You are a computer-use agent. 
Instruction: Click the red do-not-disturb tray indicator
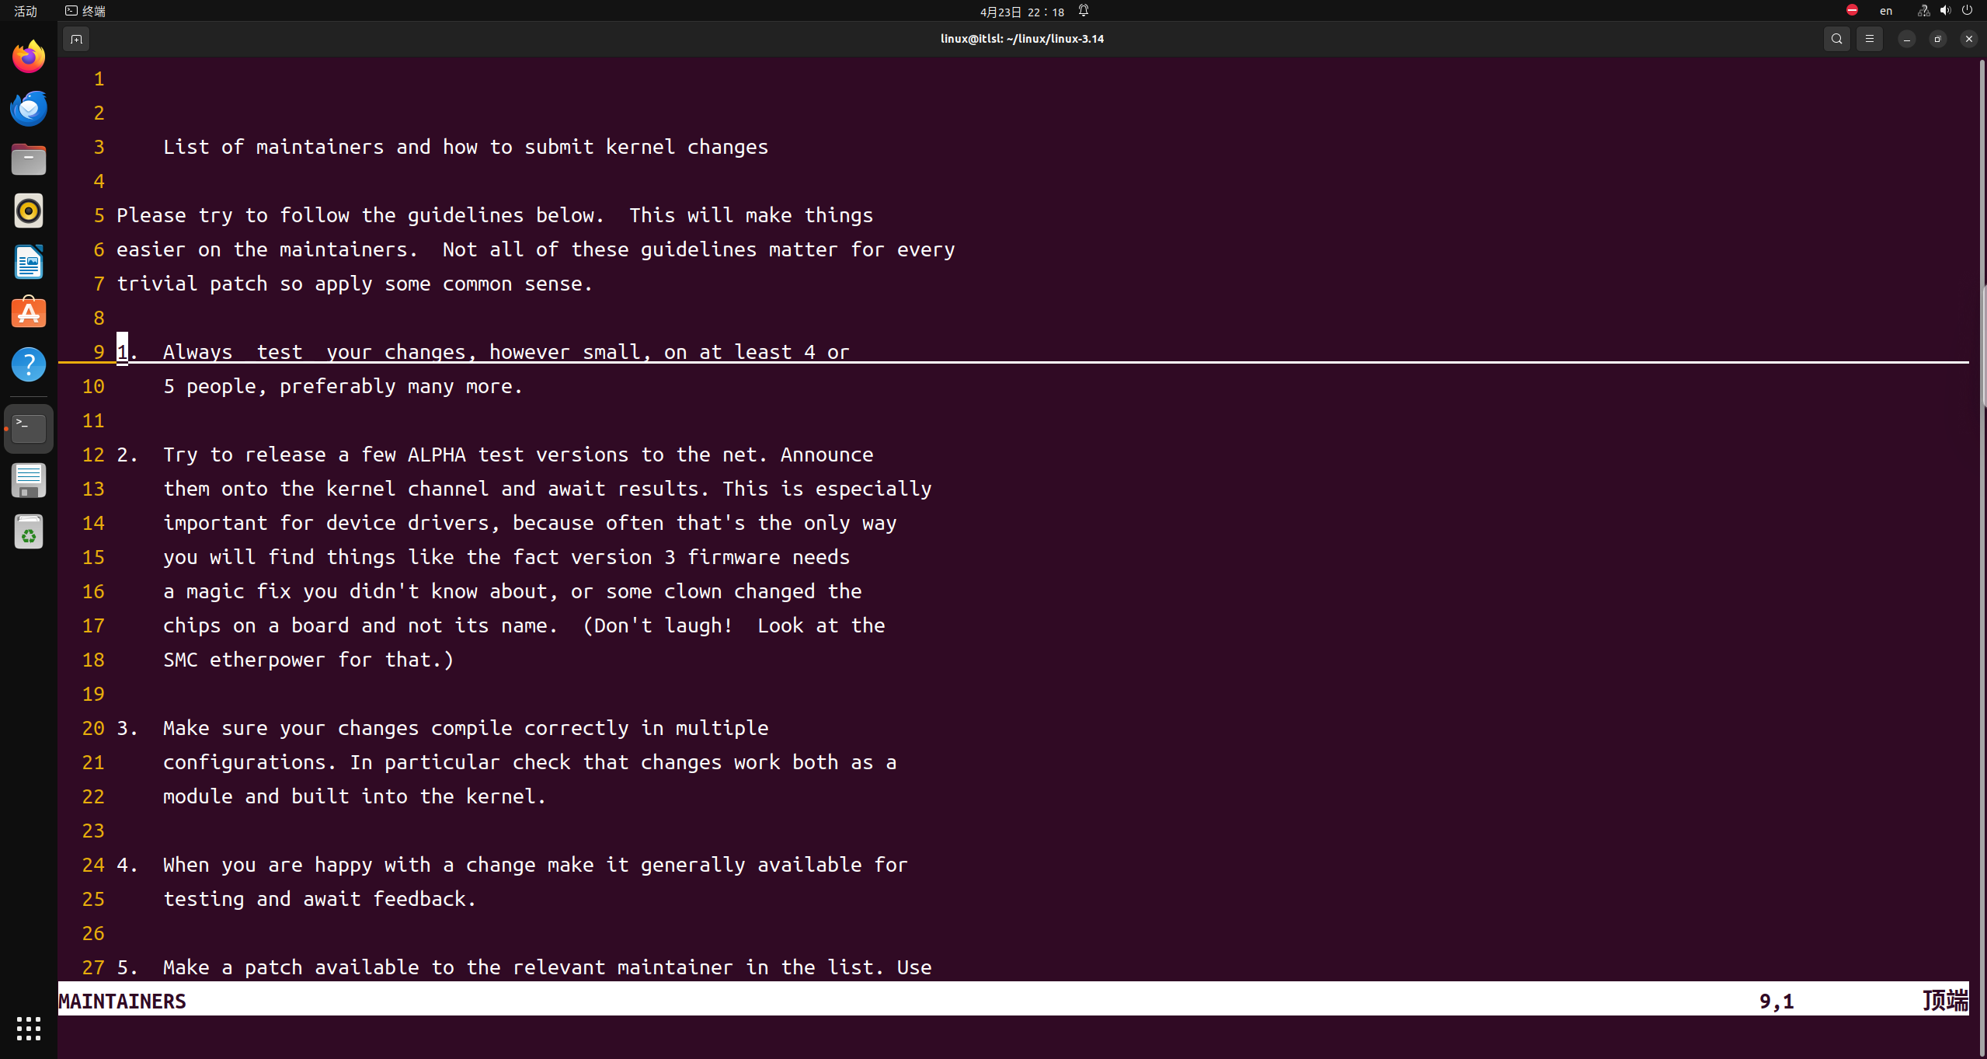(x=1852, y=10)
